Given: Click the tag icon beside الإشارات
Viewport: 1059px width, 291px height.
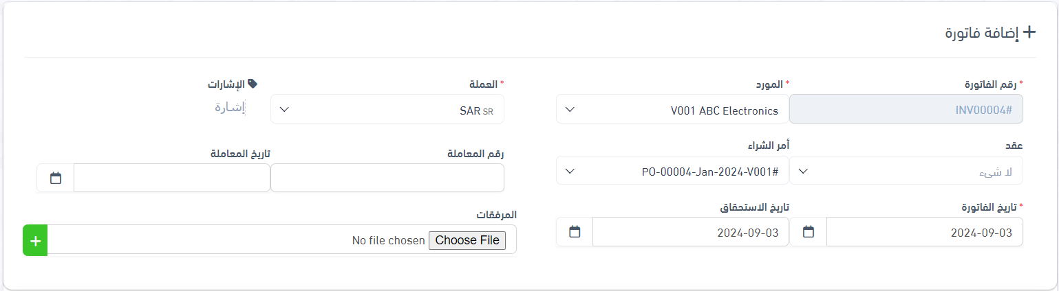Looking at the screenshot, I should (x=253, y=83).
